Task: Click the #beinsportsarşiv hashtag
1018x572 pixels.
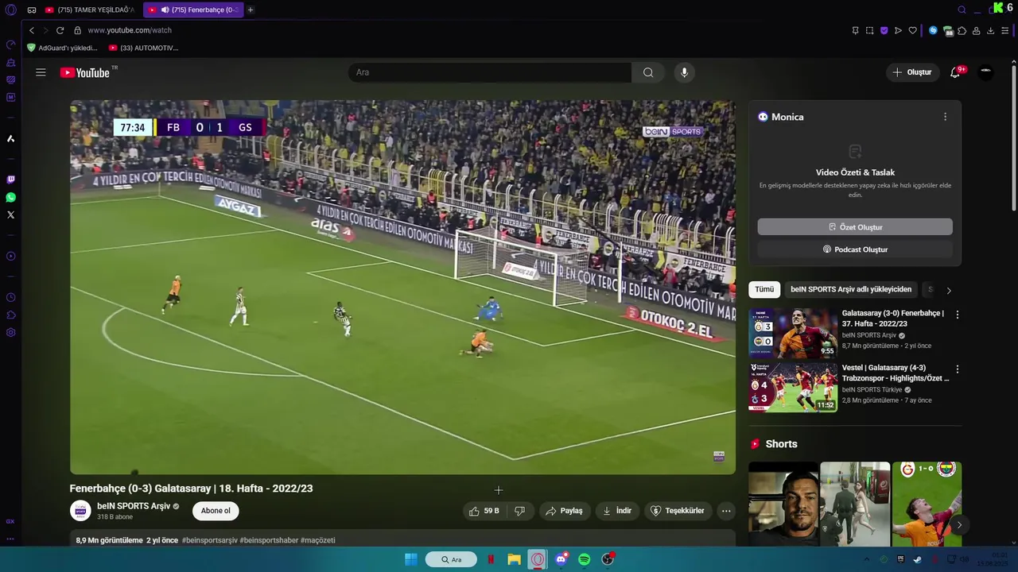Action: (x=209, y=540)
